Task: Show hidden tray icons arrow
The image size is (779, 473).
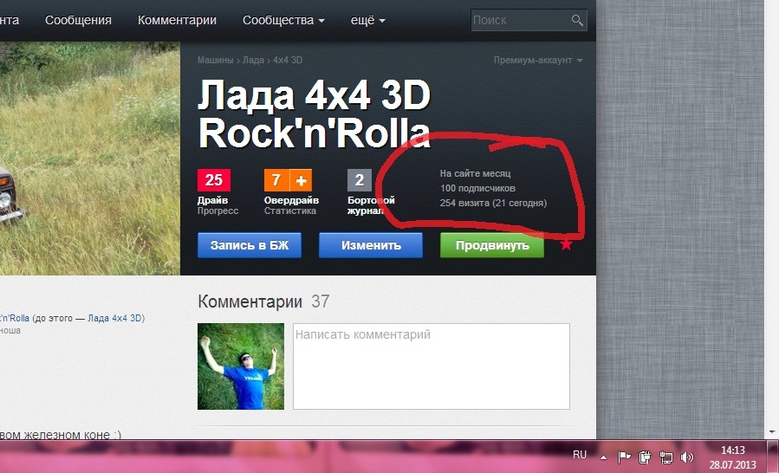Action: click(603, 457)
